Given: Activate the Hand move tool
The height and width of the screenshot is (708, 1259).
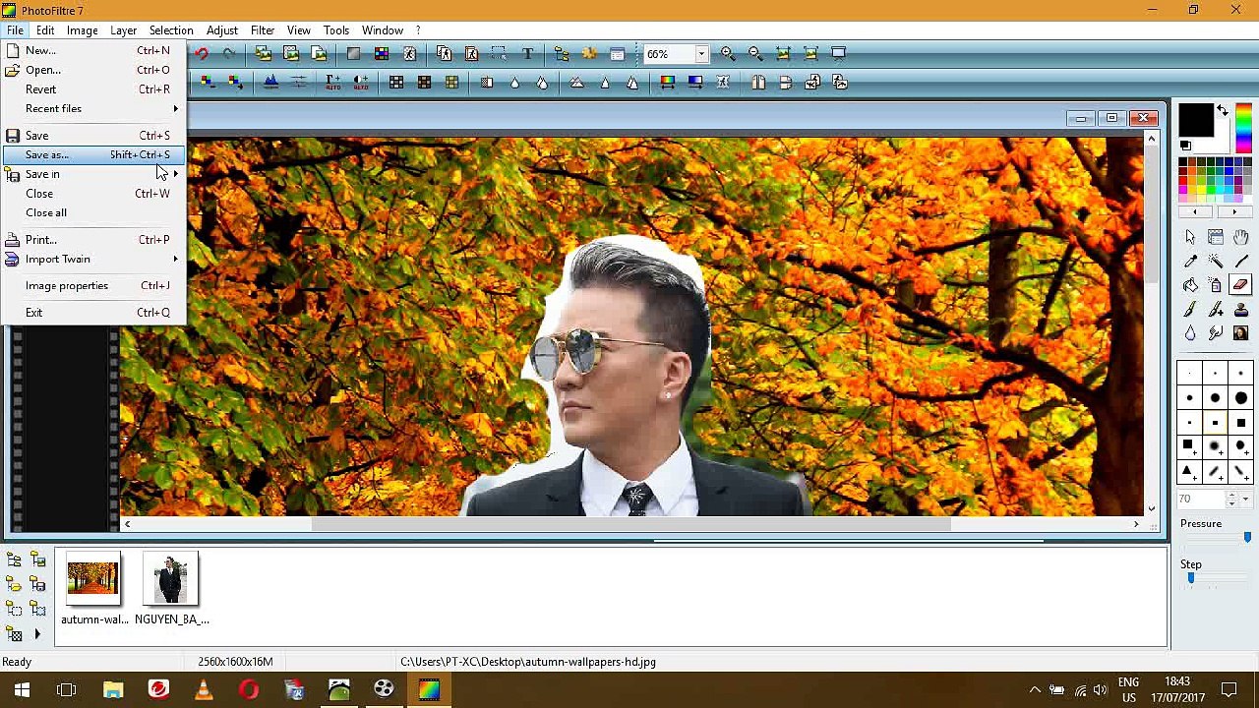Looking at the screenshot, I should click(1240, 237).
